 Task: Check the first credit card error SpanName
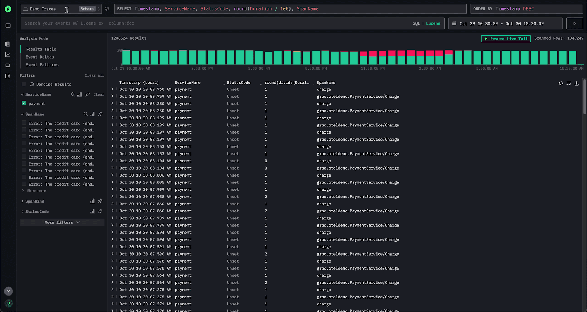point(24,123)
